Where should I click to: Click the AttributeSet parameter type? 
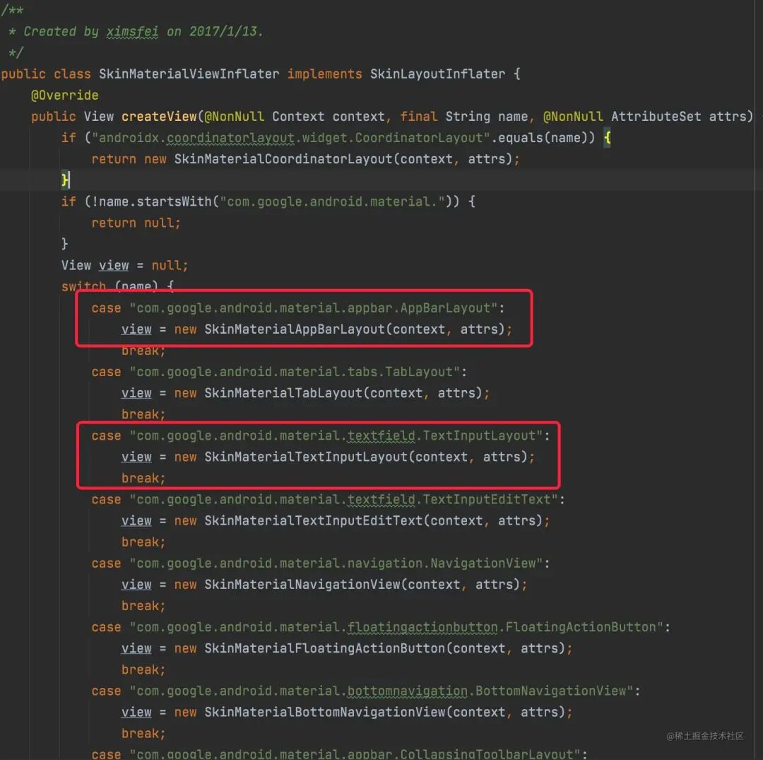click(656, 117)
